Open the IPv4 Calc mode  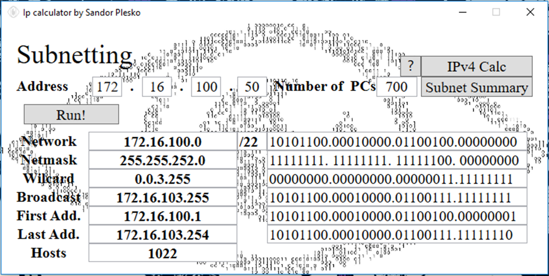pyautogui.click(x=476, y=66)
